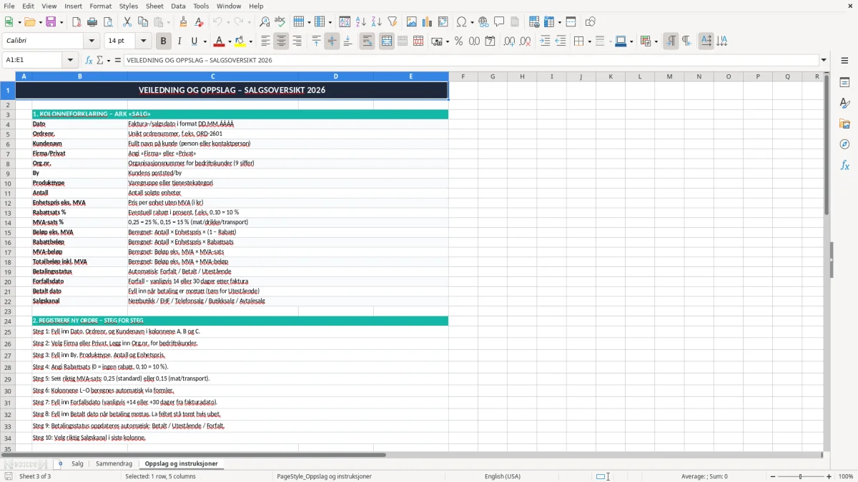Open Borders dropdown arrow
Screen dimensions: 858x482
589,41
